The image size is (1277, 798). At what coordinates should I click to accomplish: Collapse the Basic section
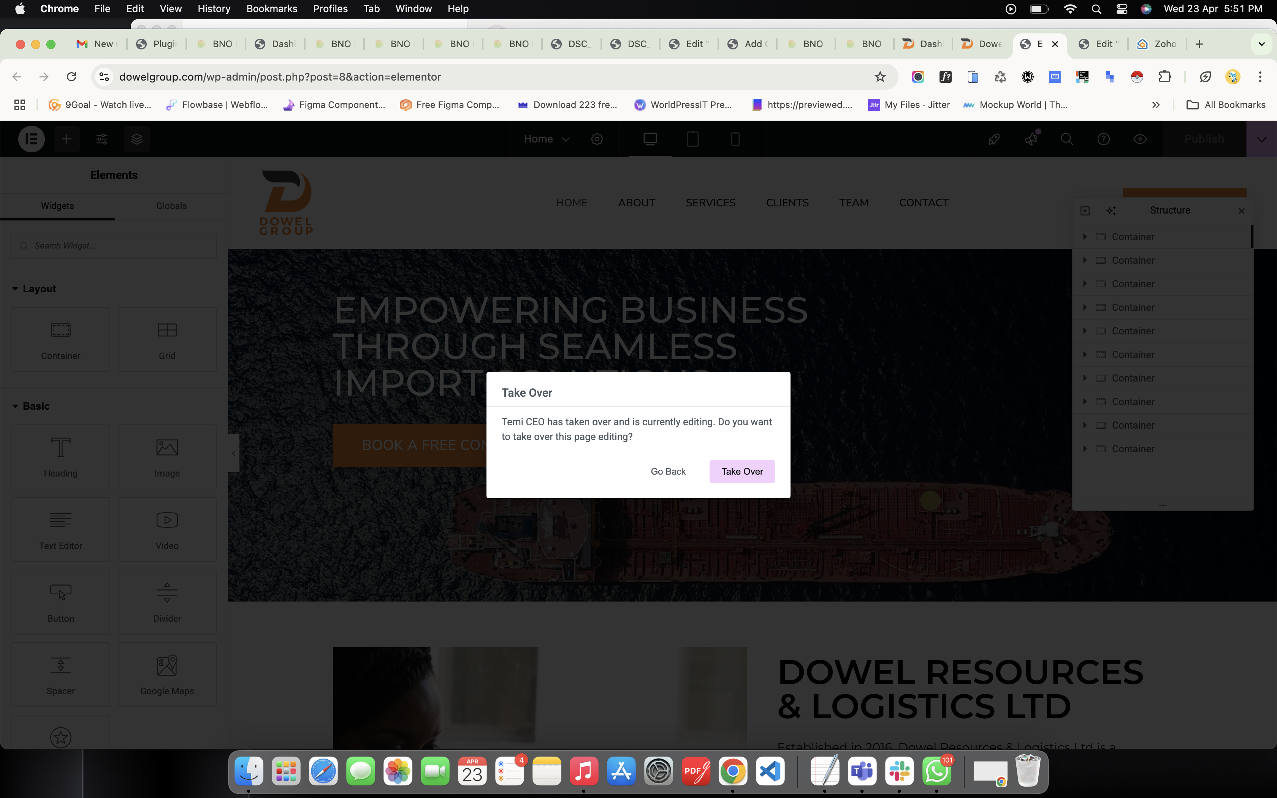31,406
